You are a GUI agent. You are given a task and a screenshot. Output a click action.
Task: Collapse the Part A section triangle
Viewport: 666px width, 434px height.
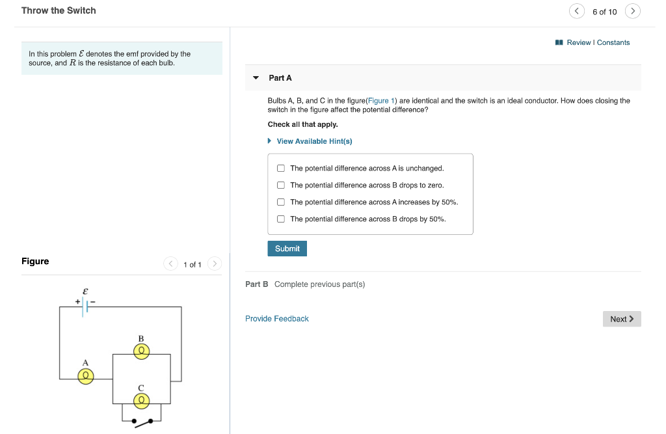coord(256,78)
